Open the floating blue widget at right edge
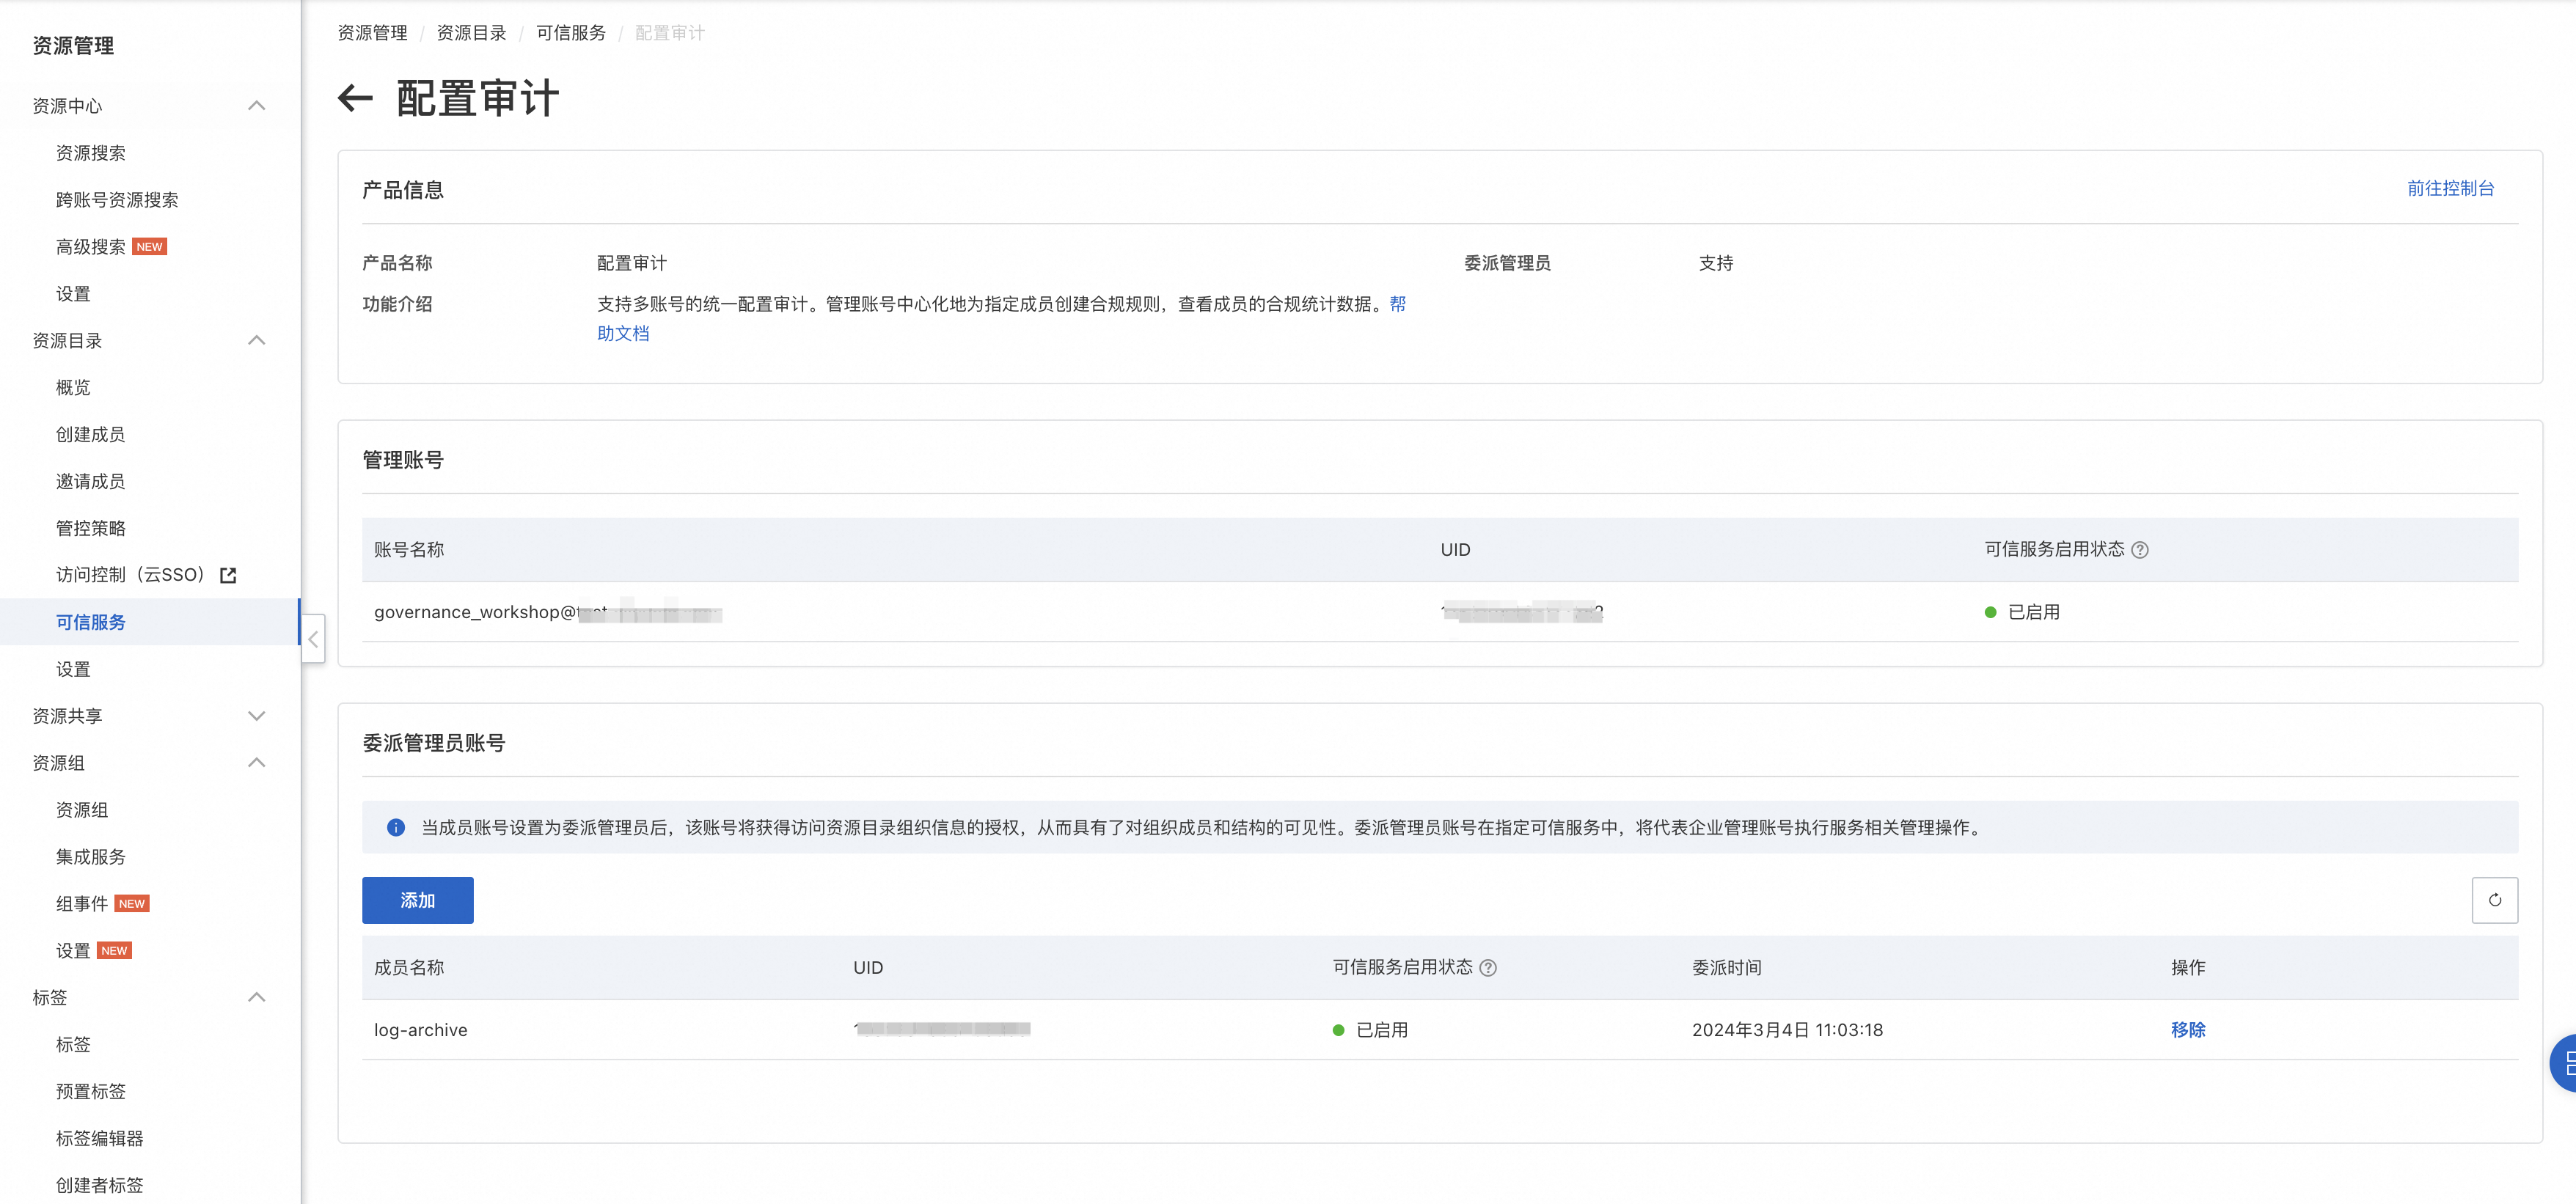This screenshot has width=2576, height=1204. (2564, 1063)
